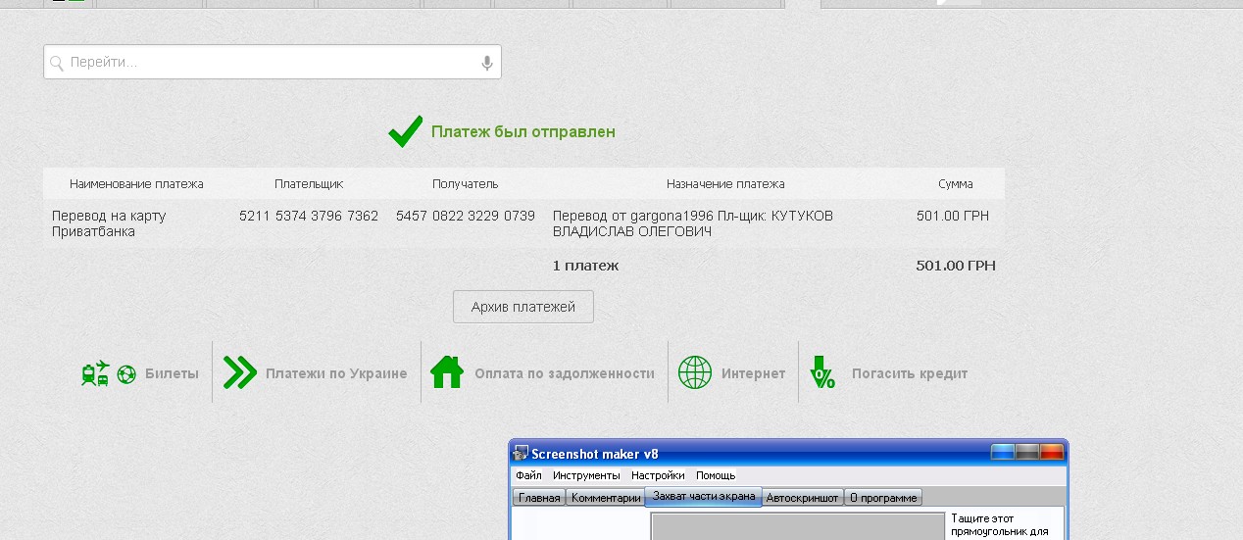Image resolution: width=1243 pixels, height=540 pixels.
Task: Click the green checkmark payment success icon
Action: coord(405,131)
